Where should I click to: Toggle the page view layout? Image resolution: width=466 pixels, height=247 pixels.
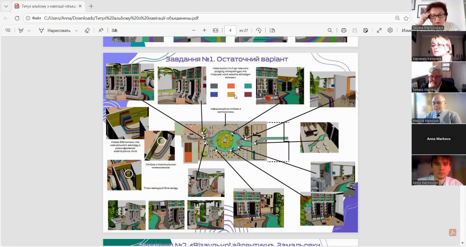pos(272,31)
